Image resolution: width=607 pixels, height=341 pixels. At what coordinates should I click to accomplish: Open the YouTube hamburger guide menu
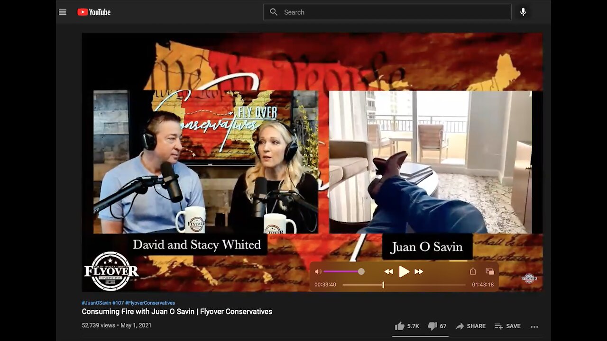click(x=63, y=12)
